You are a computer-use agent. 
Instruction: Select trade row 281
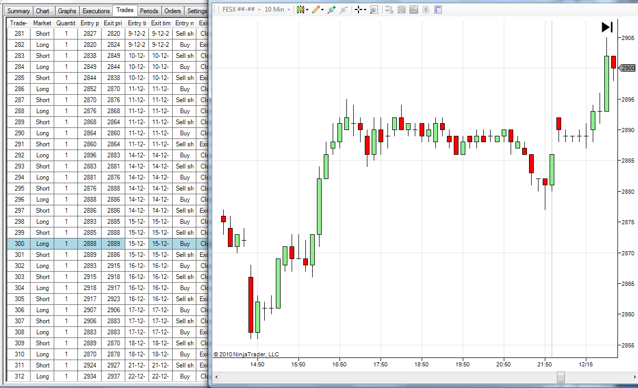pyautogui.click(x=107, y=34)
